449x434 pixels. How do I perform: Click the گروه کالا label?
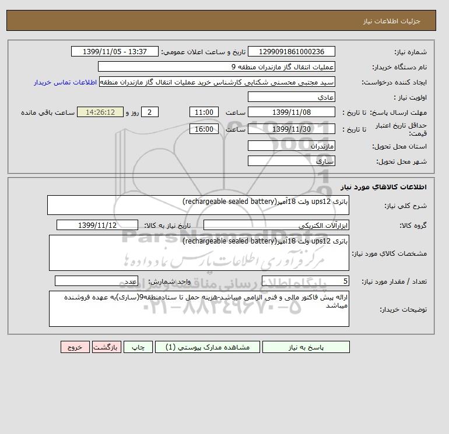pyautogui.click(x=413, y=225)
